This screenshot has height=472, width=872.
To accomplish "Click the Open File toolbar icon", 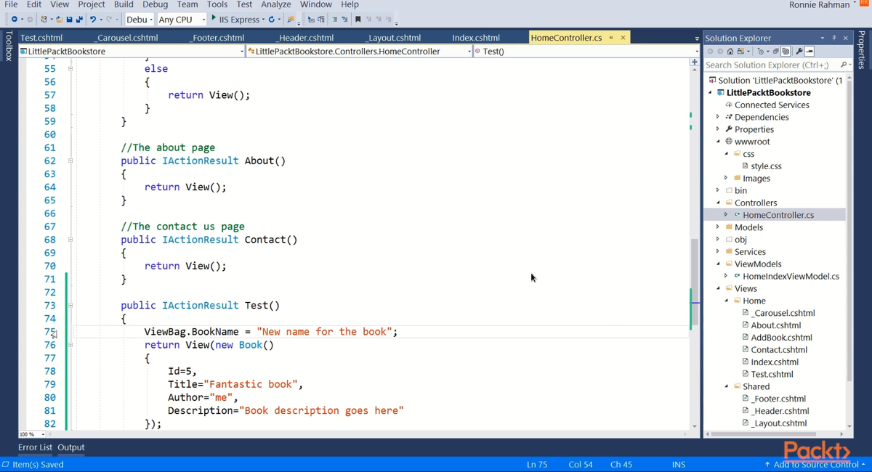I will tap(60, 19).
